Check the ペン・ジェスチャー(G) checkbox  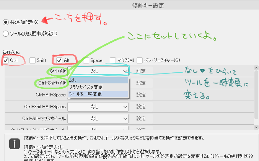click(140, 60)
